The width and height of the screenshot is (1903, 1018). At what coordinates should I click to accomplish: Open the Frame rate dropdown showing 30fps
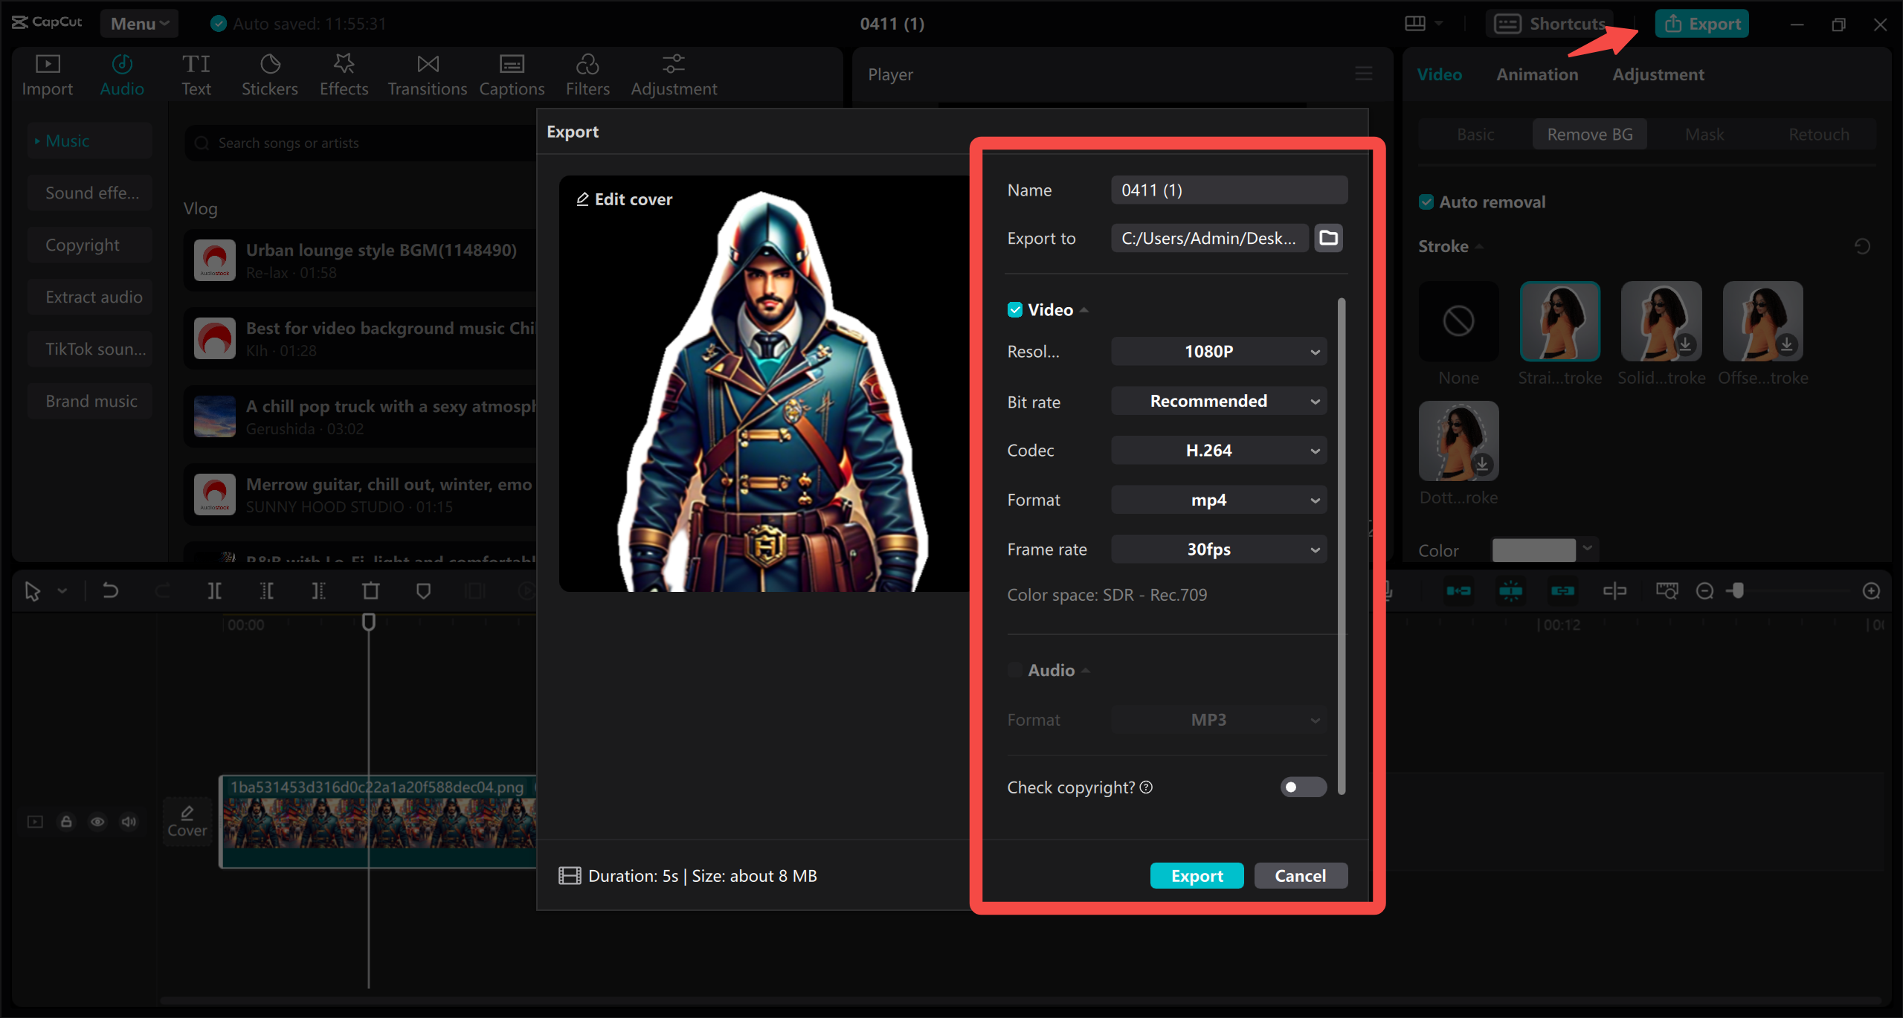click(x=1217, y=549)
